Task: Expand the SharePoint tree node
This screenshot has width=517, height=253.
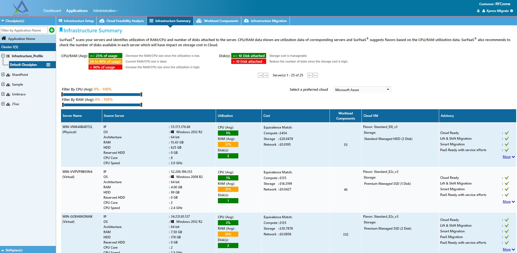Action: 3,74
